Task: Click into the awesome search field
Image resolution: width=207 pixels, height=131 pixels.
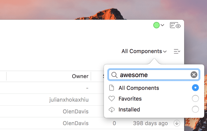Action: [x=154, y=75]
